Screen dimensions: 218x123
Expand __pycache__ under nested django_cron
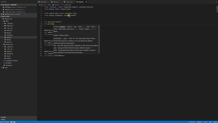coord(10,47)
